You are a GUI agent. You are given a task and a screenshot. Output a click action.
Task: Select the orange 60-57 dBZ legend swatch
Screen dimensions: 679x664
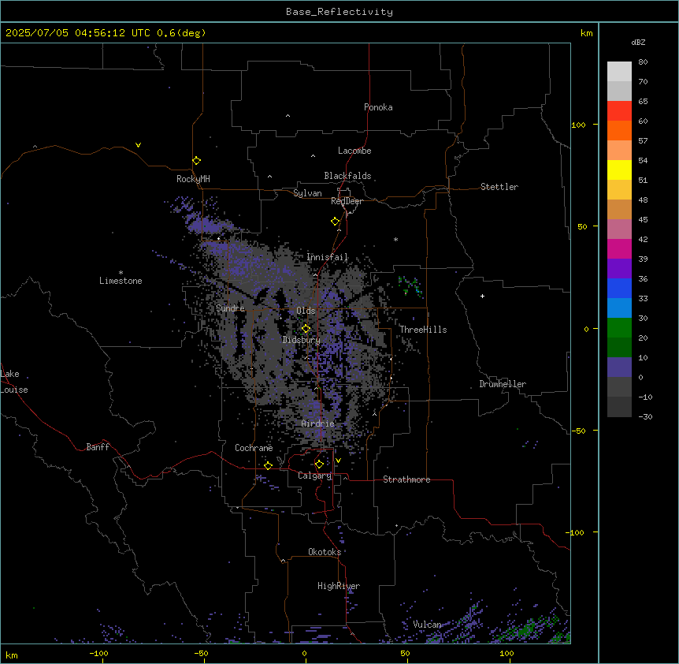pyautogui.click(x=619, y=130)
